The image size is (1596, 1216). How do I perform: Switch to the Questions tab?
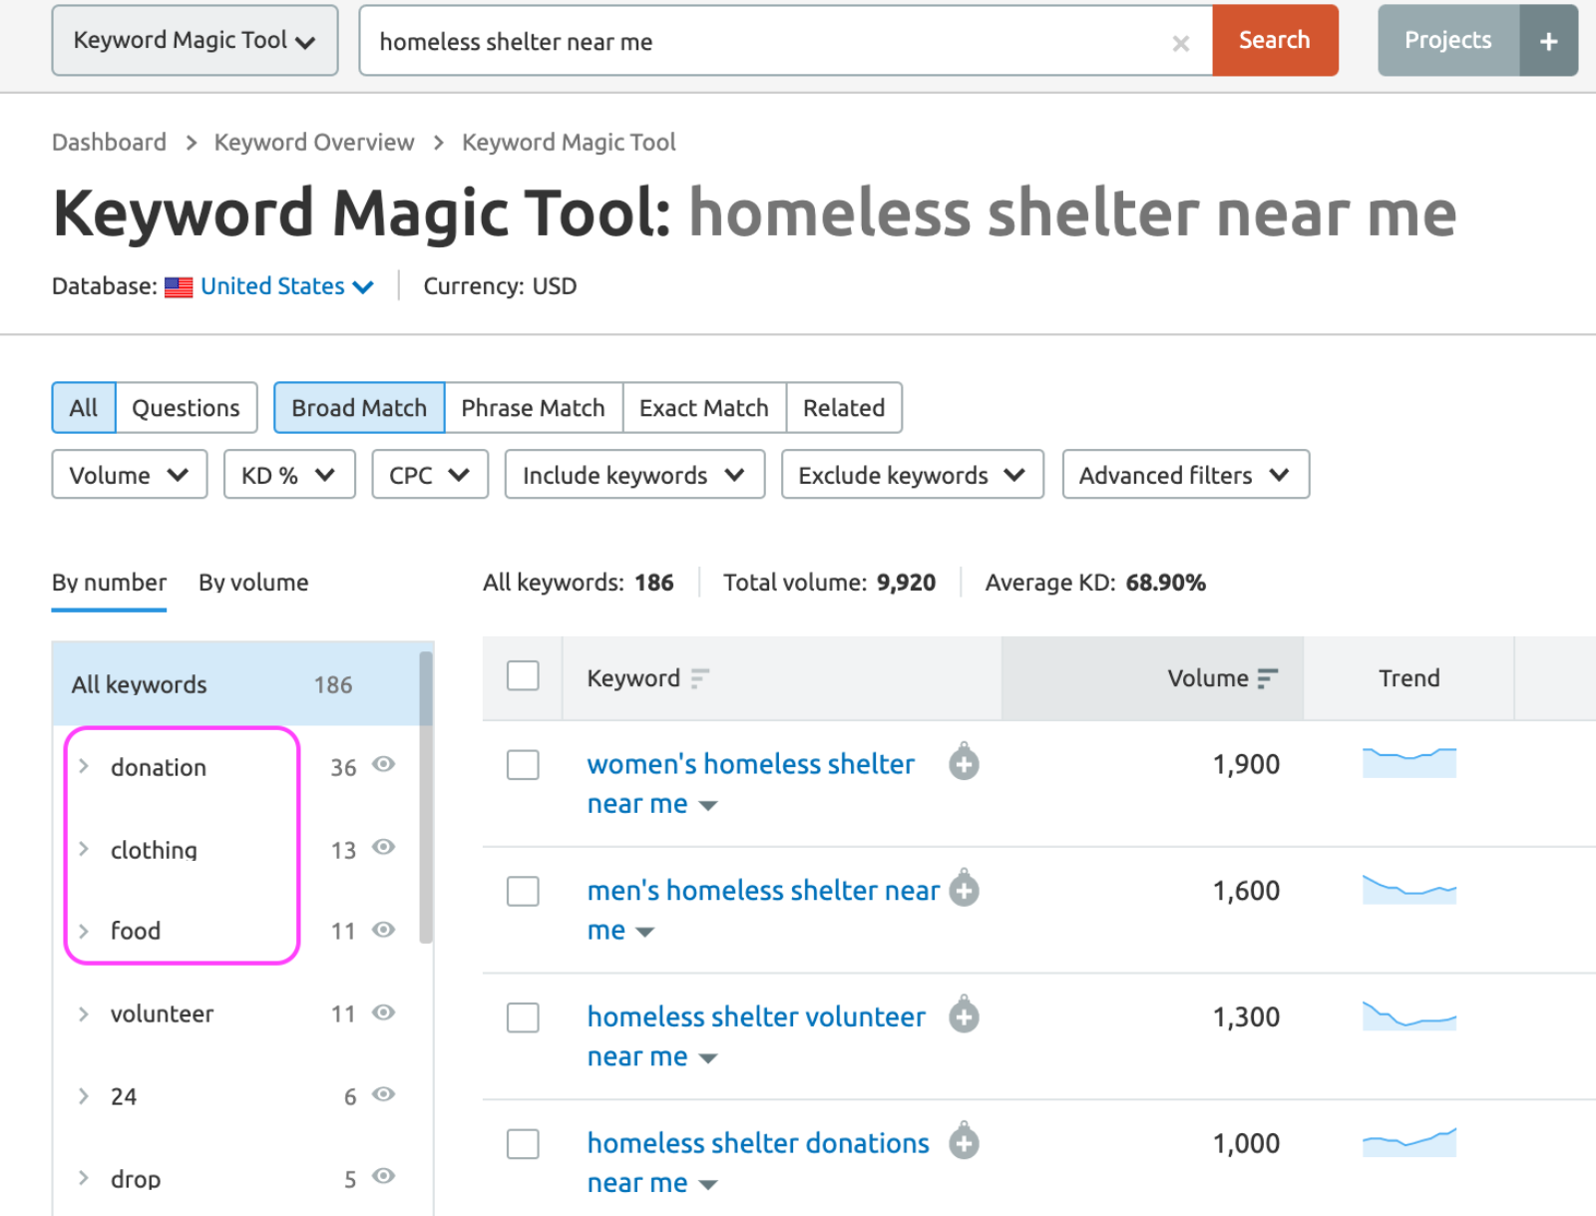(x=187, y=408)
